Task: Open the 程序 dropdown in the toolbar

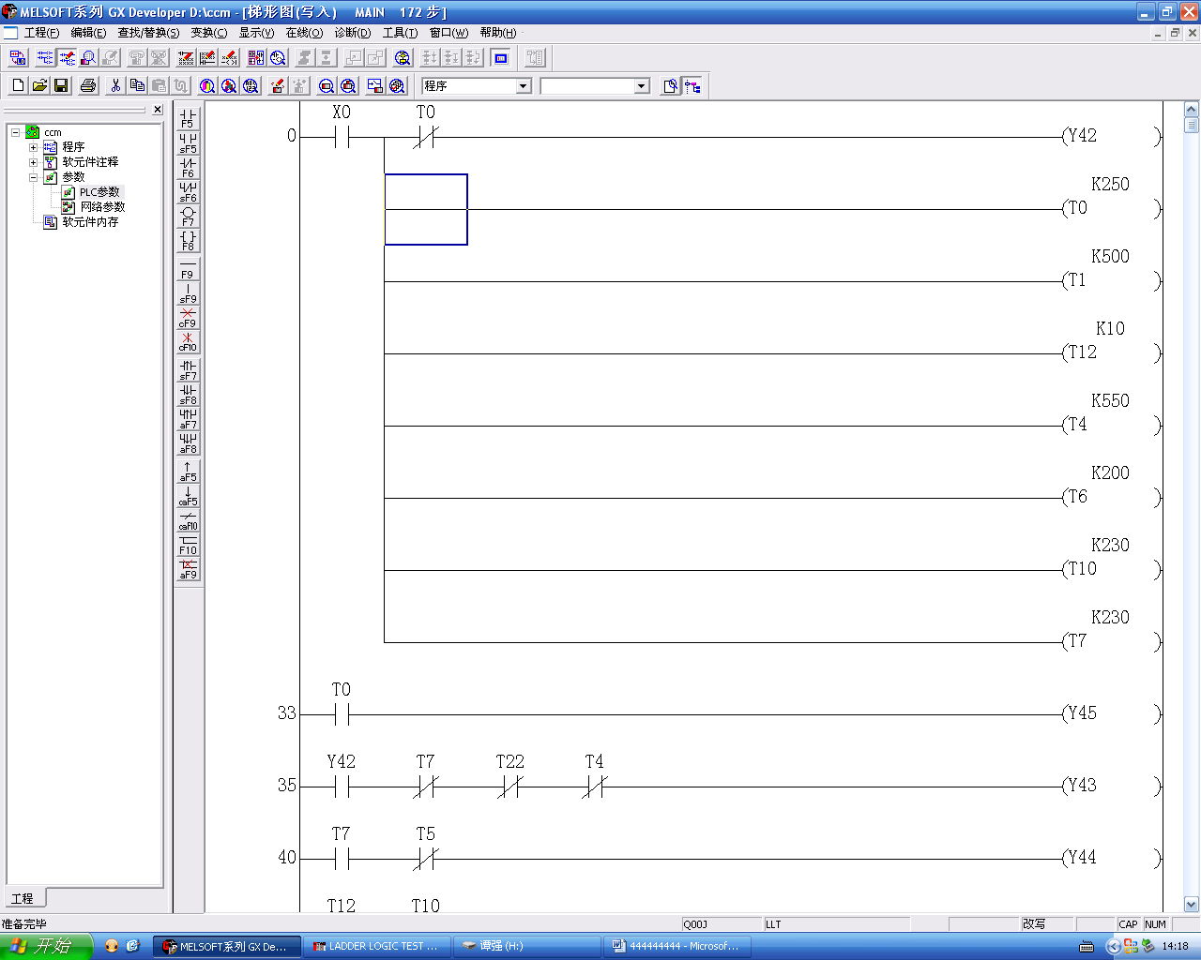Action: click(x=524, y=86)
